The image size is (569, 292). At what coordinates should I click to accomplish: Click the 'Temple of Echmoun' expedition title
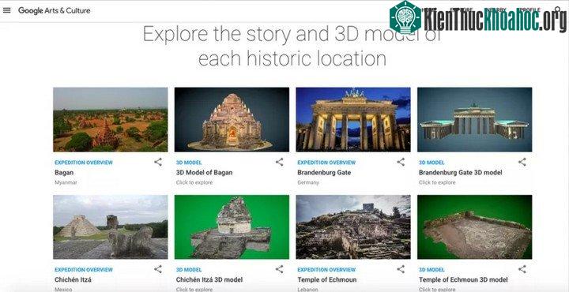tap(326, 279)
